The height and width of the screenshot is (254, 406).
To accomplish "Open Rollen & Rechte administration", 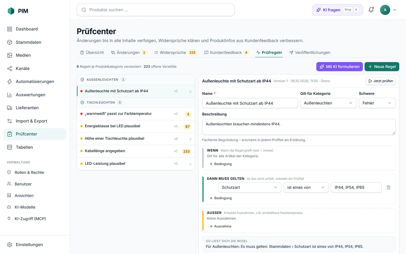I will pyautogui.click(x=35, y=172).
